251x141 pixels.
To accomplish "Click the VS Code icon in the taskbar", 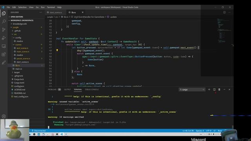I will [62, 134].
